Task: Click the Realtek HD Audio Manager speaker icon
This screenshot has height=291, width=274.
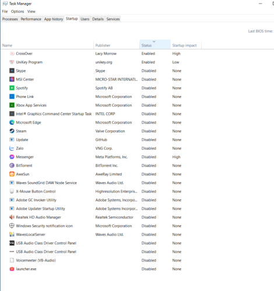Action: tap(12, 217)
